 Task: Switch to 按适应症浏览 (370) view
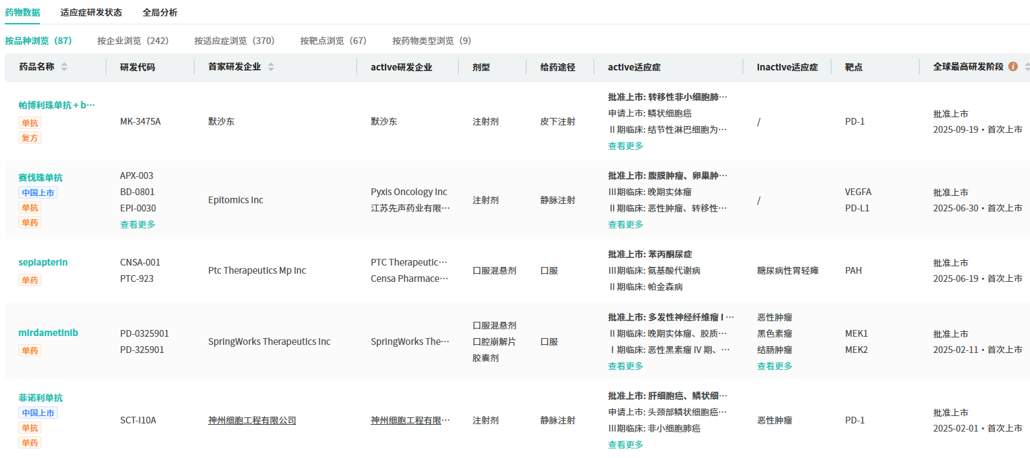click(x=234, y=41)
